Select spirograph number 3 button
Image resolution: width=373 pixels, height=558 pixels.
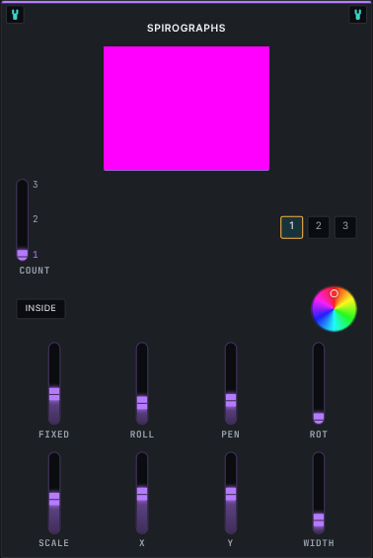345,227
